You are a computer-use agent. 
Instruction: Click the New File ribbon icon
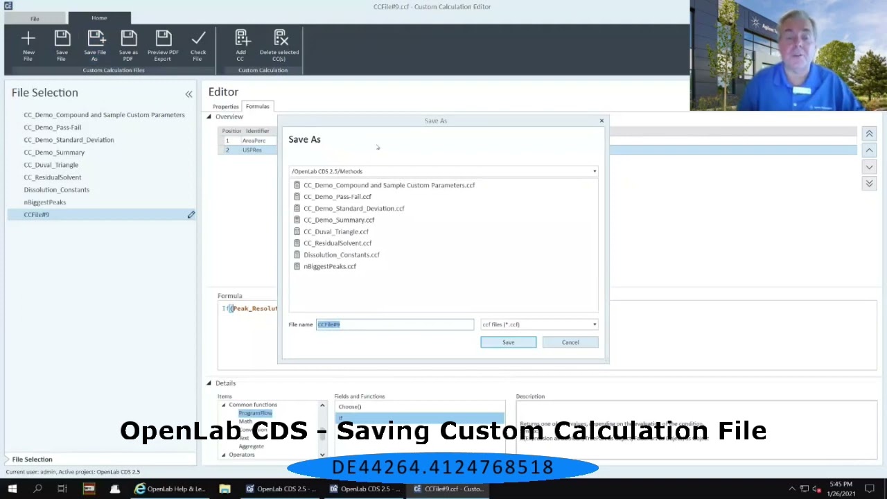pyautogui.click(x=28, y=39)
